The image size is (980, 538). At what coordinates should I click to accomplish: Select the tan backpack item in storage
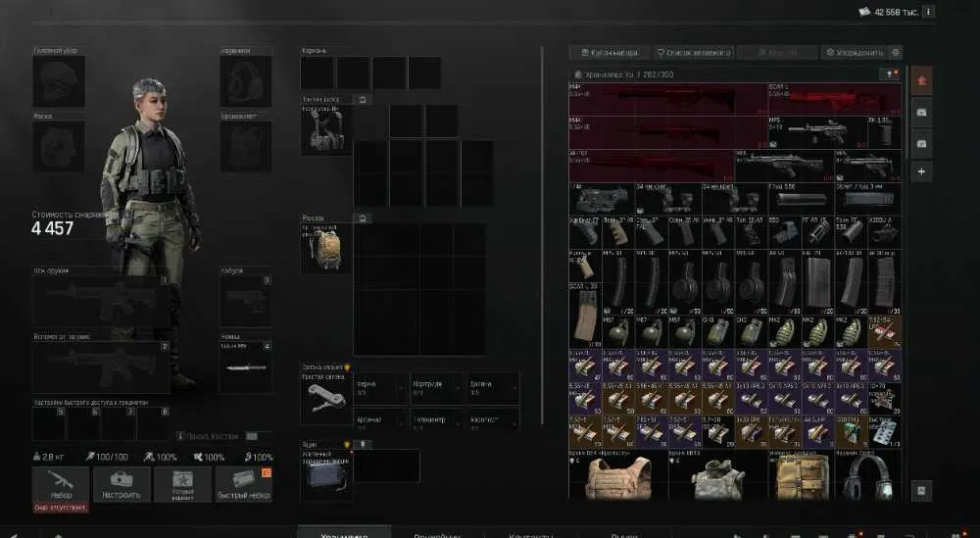802,474
